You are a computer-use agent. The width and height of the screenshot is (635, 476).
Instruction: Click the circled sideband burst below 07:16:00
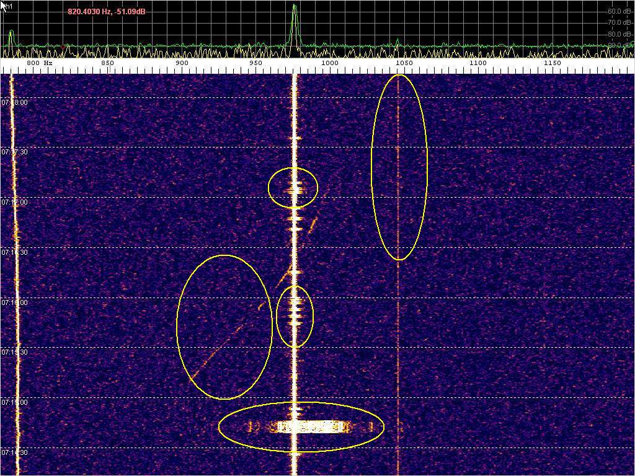click(x=295, y=316)
